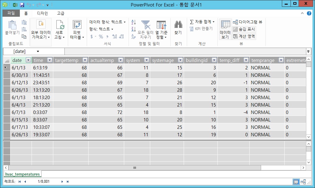Select the actualtemp cell with value 72
The image size is (315, 188).
tap(106, 112)
